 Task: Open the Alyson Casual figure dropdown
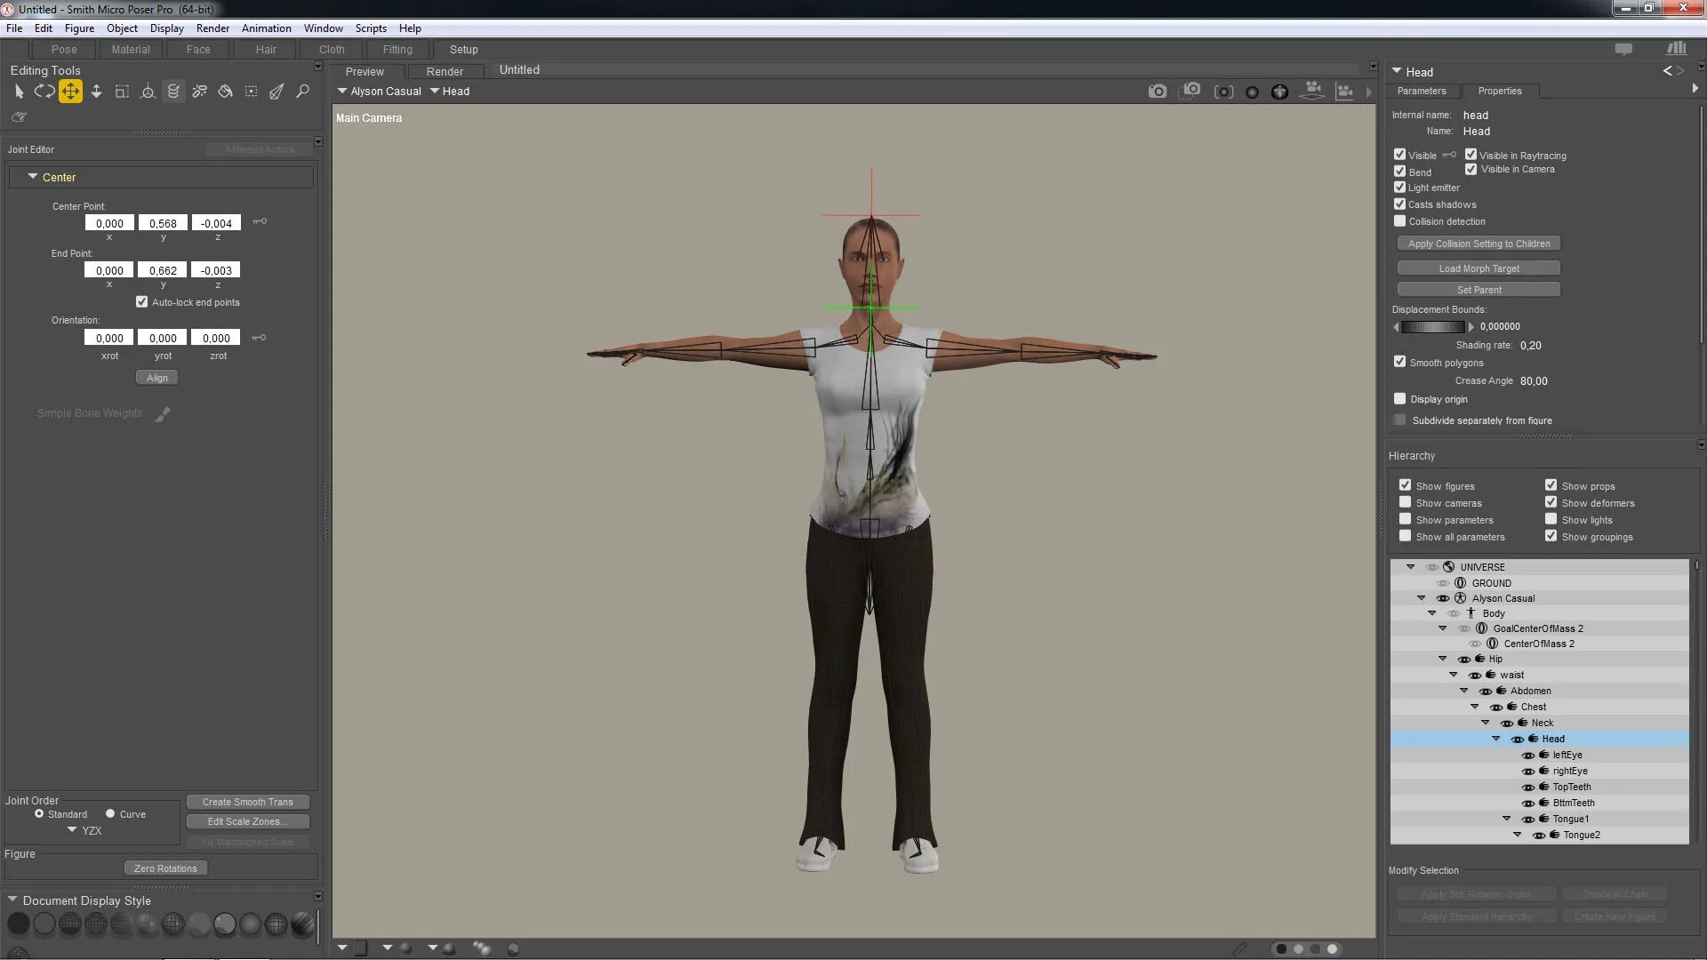pos(380,92)
